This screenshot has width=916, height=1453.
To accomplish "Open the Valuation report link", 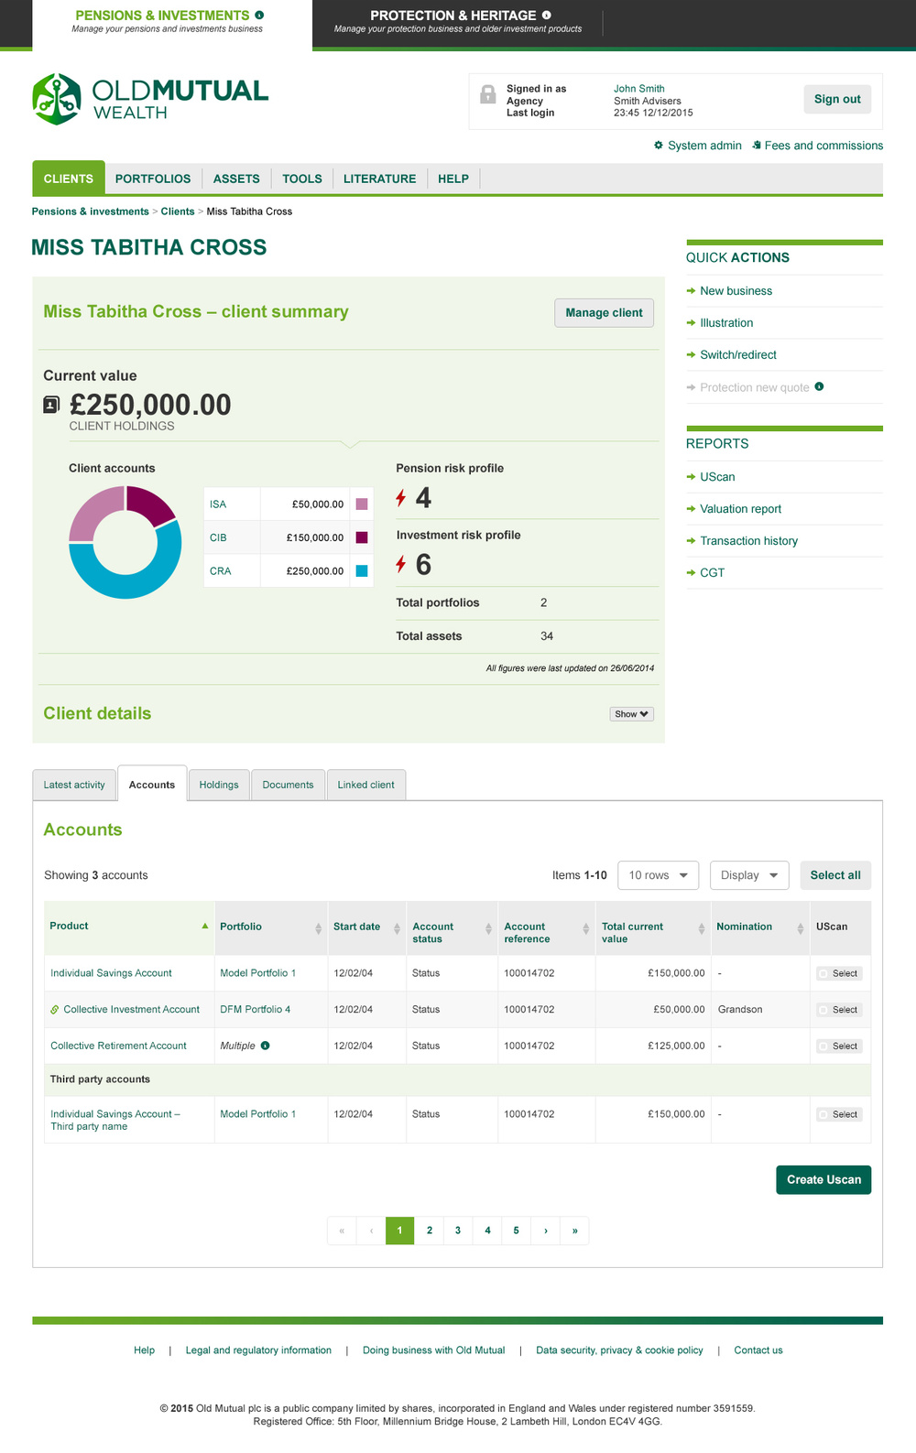I will tap(740, 509).
